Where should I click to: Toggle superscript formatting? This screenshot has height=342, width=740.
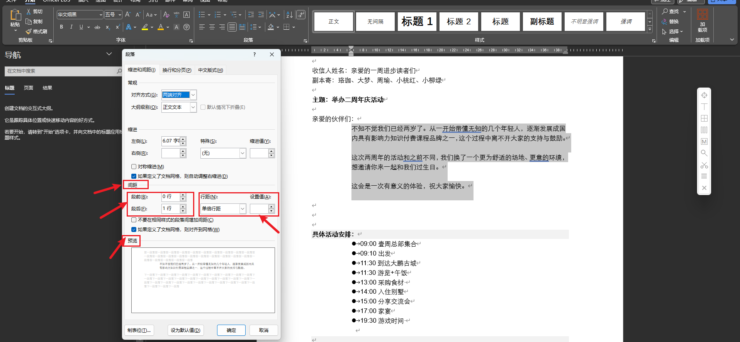click(117, 27)
